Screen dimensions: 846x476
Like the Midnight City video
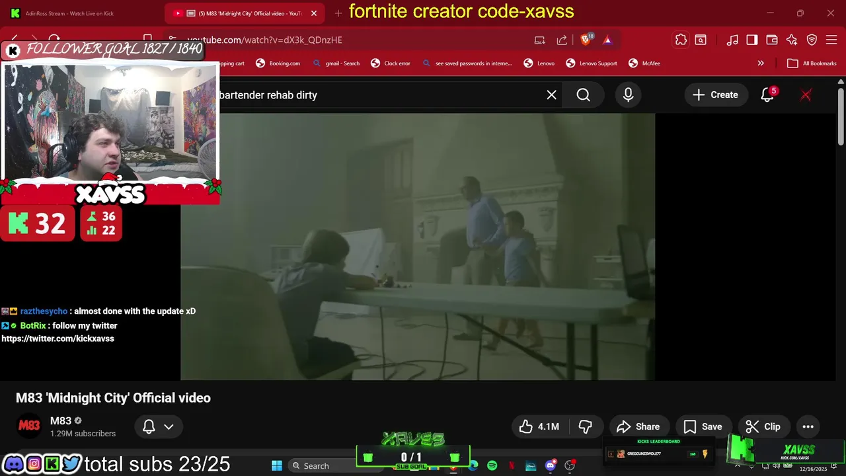click(540, 426)
